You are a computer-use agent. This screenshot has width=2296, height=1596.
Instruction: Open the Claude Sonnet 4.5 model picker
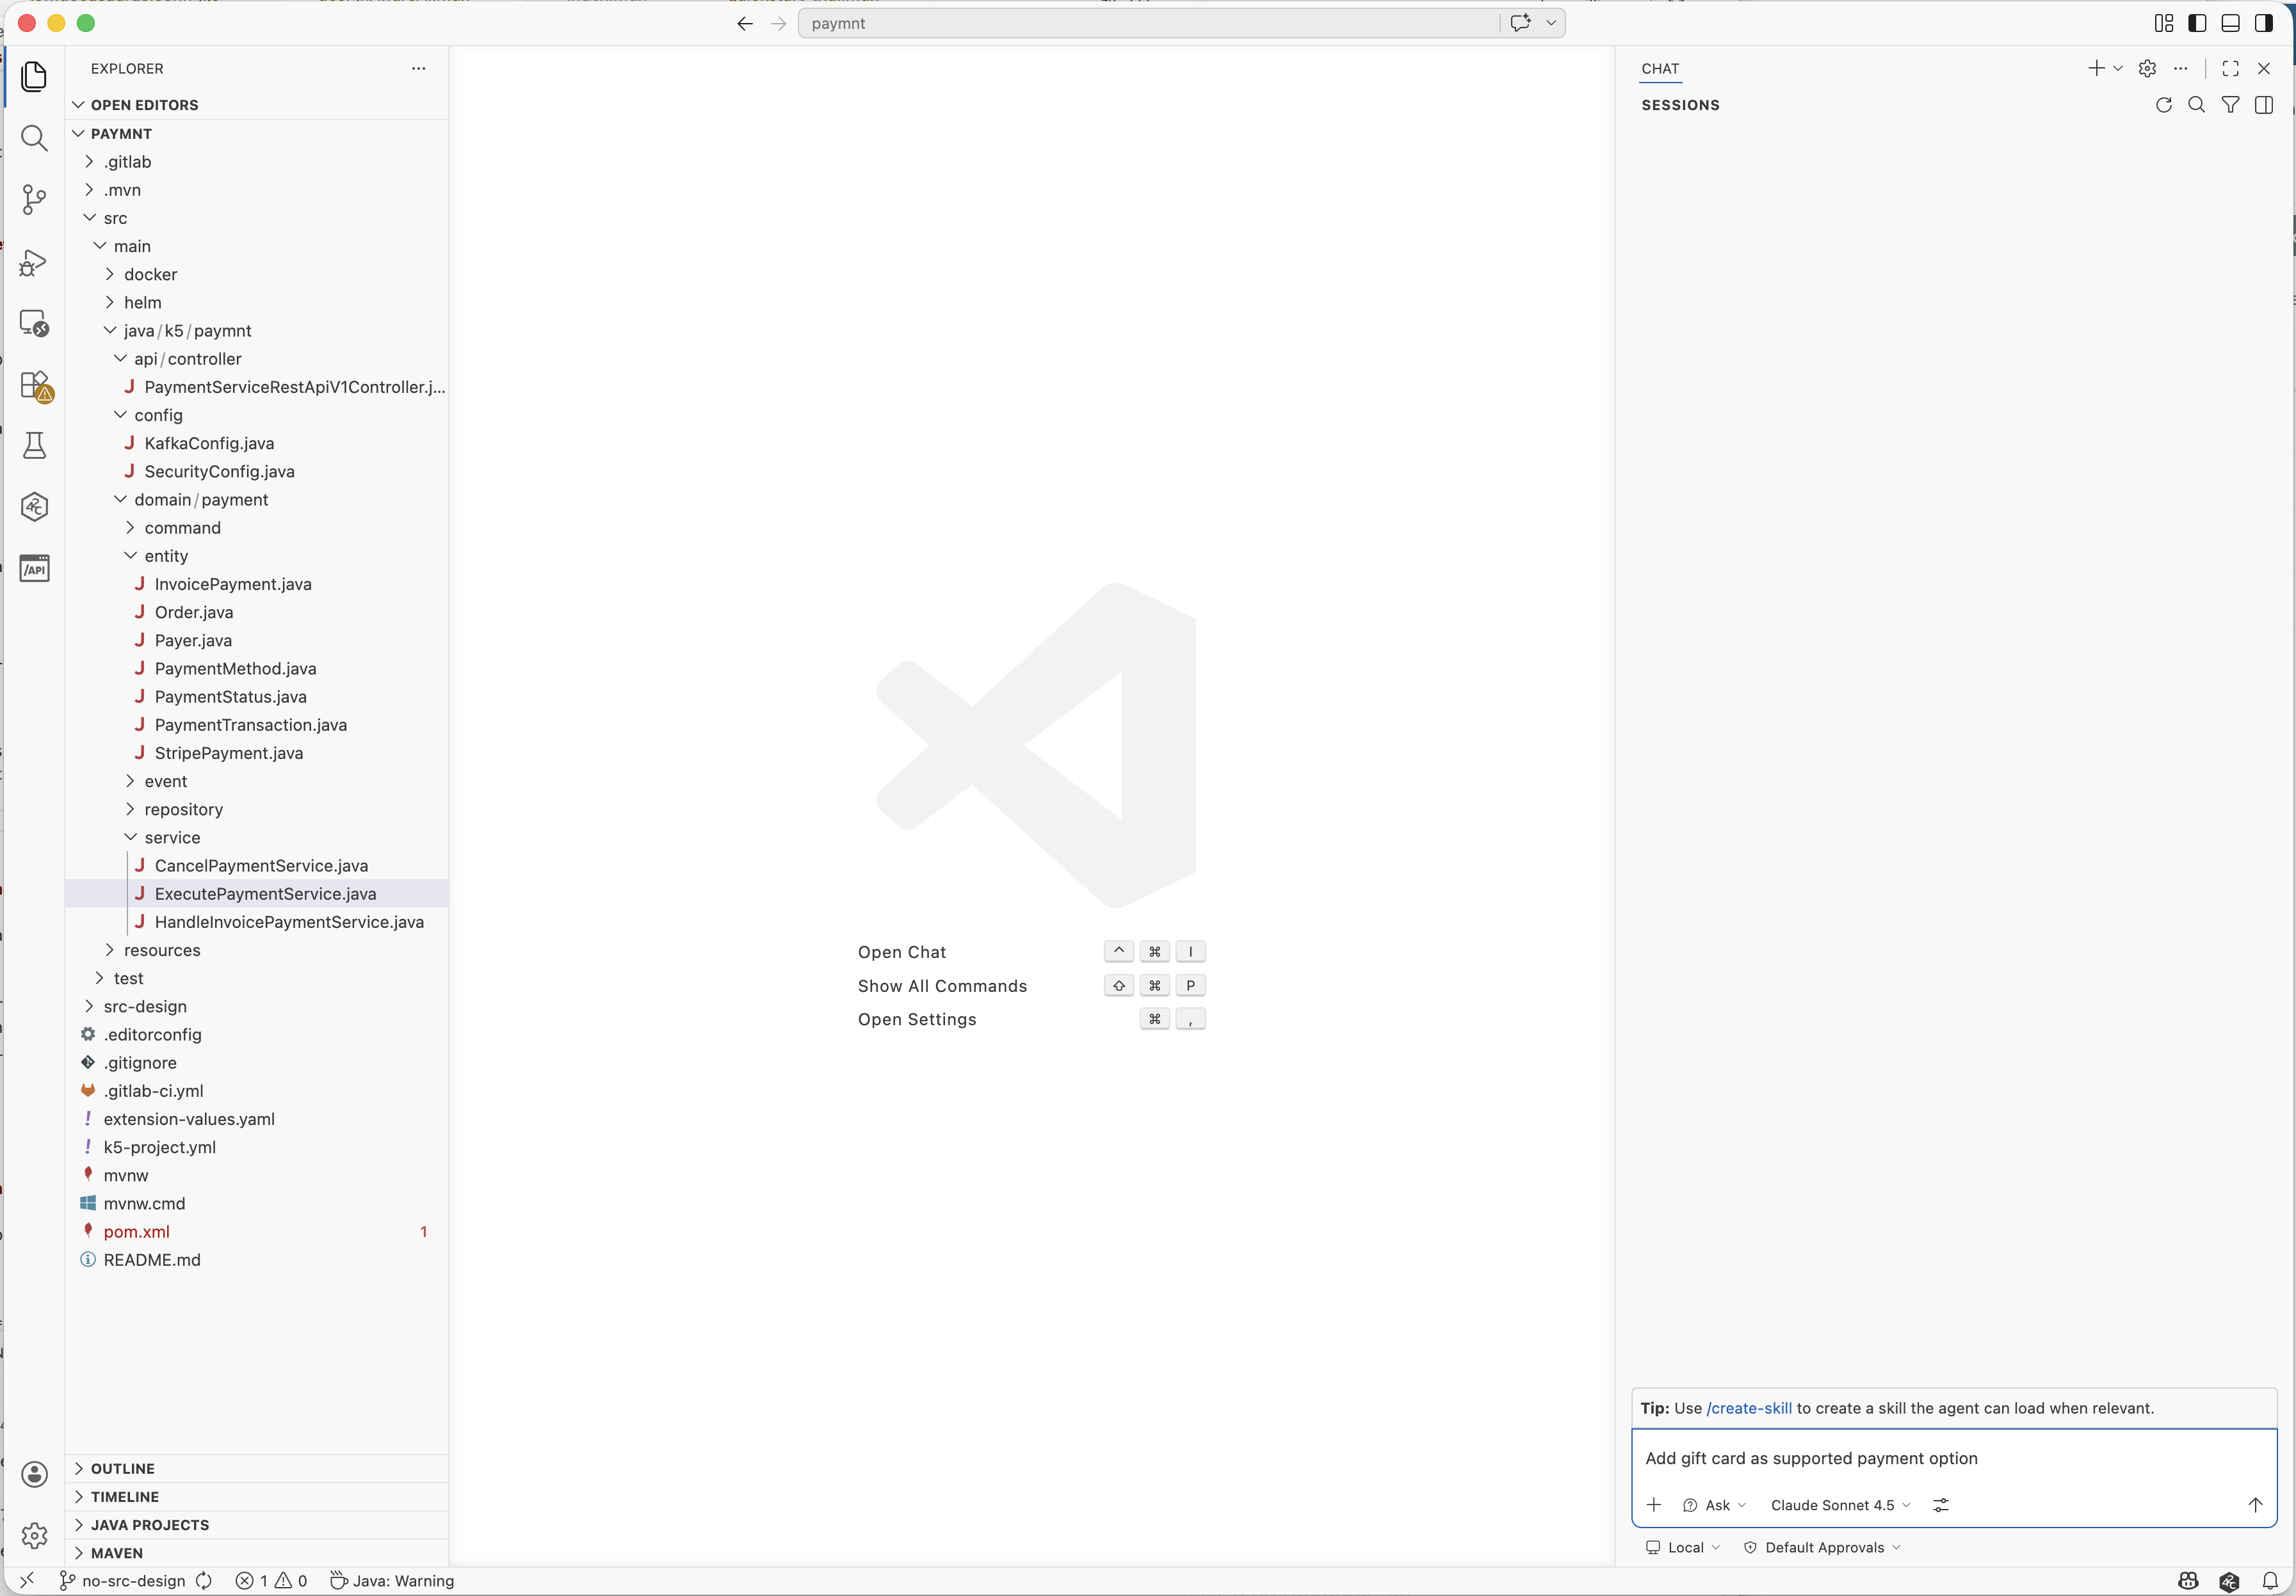click(1841, 1505)
